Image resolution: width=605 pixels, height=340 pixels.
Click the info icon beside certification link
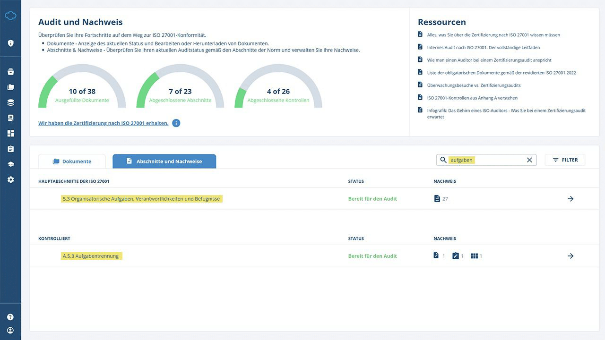click(x=176, y=123)
